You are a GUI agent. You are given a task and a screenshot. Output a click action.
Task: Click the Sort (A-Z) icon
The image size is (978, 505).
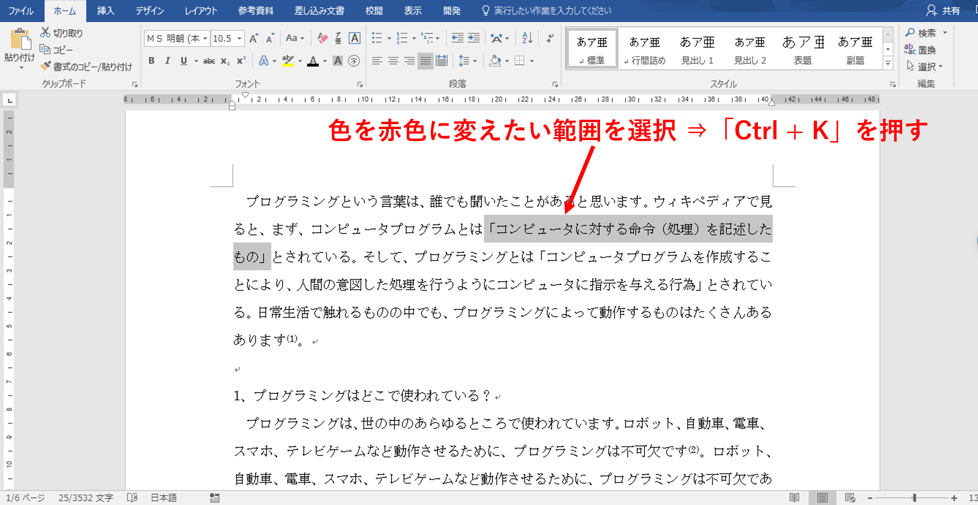pos(527,38)
